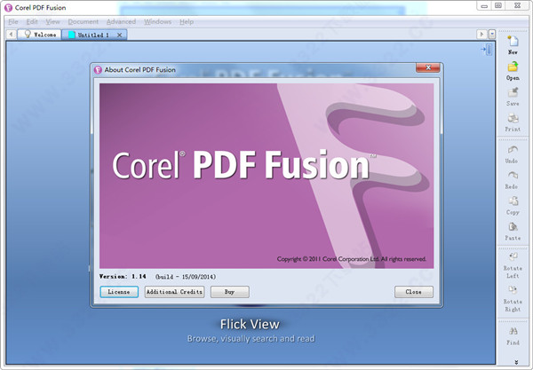Open the File menu

point(13,21)
